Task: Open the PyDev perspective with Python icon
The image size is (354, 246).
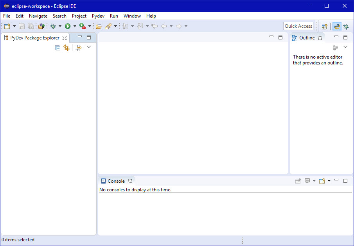Action: click(x=337, y=27)
